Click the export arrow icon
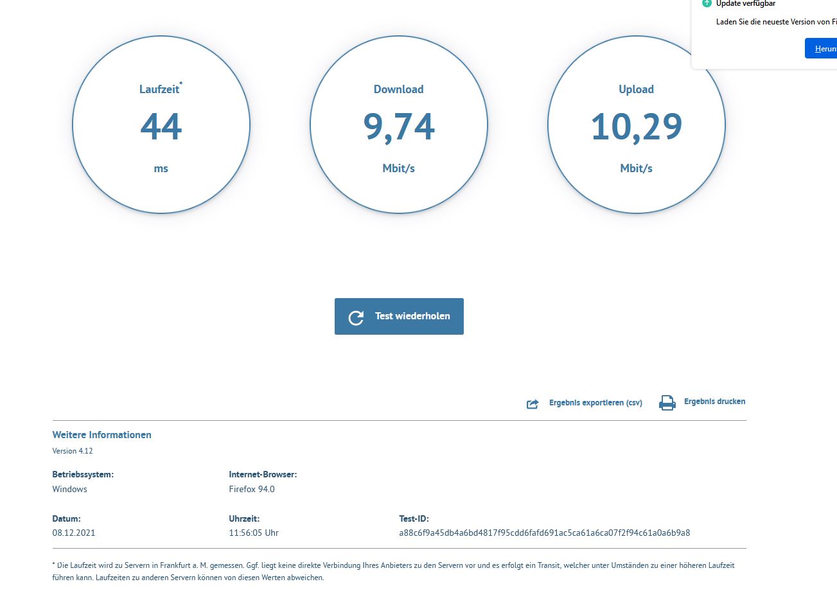This screenshot has height=593, width=837. [x=532, y=403]
